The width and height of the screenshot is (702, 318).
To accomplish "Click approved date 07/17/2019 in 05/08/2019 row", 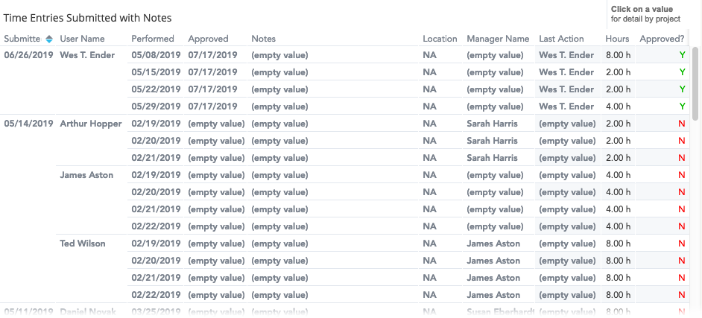I will tap(212, 55).
